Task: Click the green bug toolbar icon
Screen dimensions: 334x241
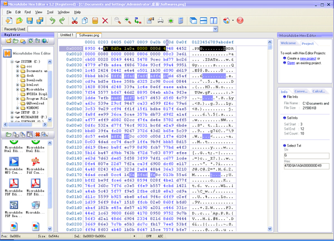Action: [x=171, y=21]
